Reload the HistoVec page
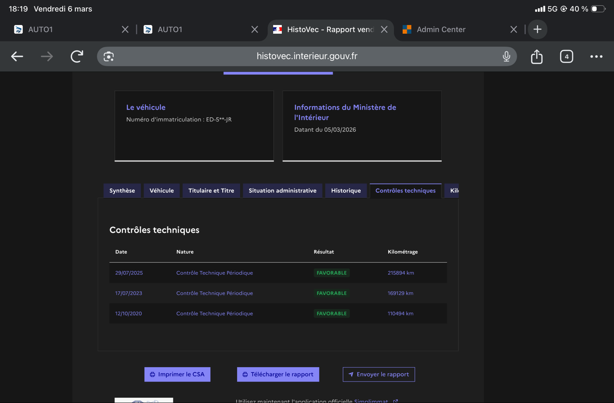This screenshot has height=403, width=614. coord(77,56)
